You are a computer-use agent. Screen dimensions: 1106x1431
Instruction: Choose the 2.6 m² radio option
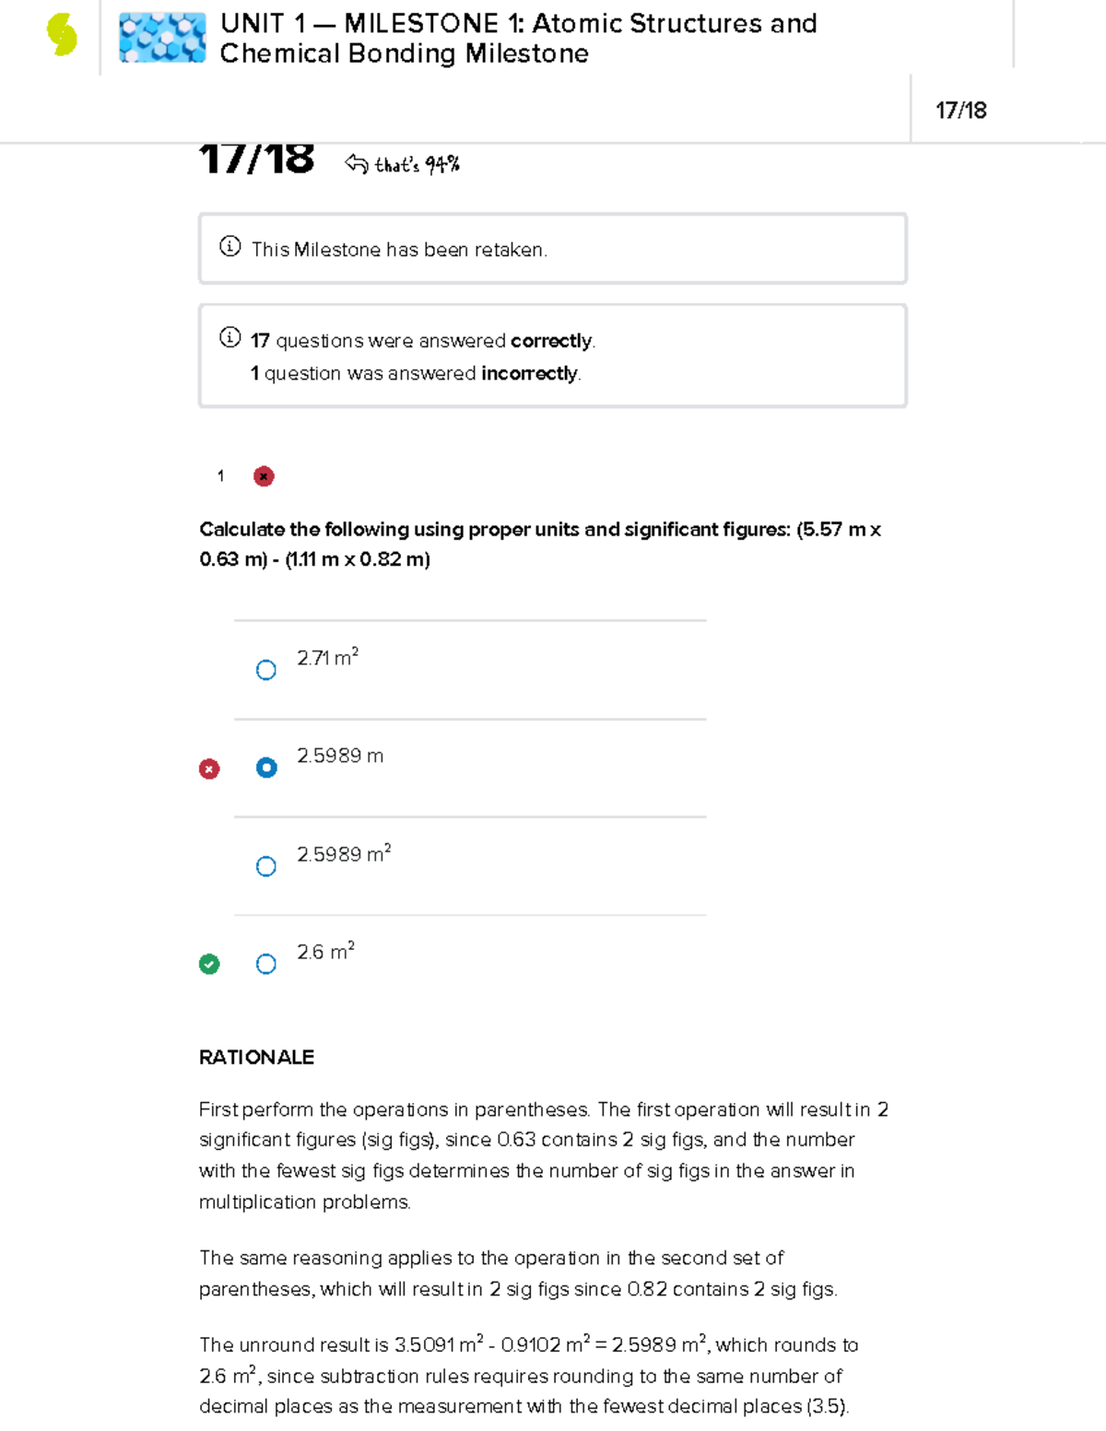pos(266,964)
